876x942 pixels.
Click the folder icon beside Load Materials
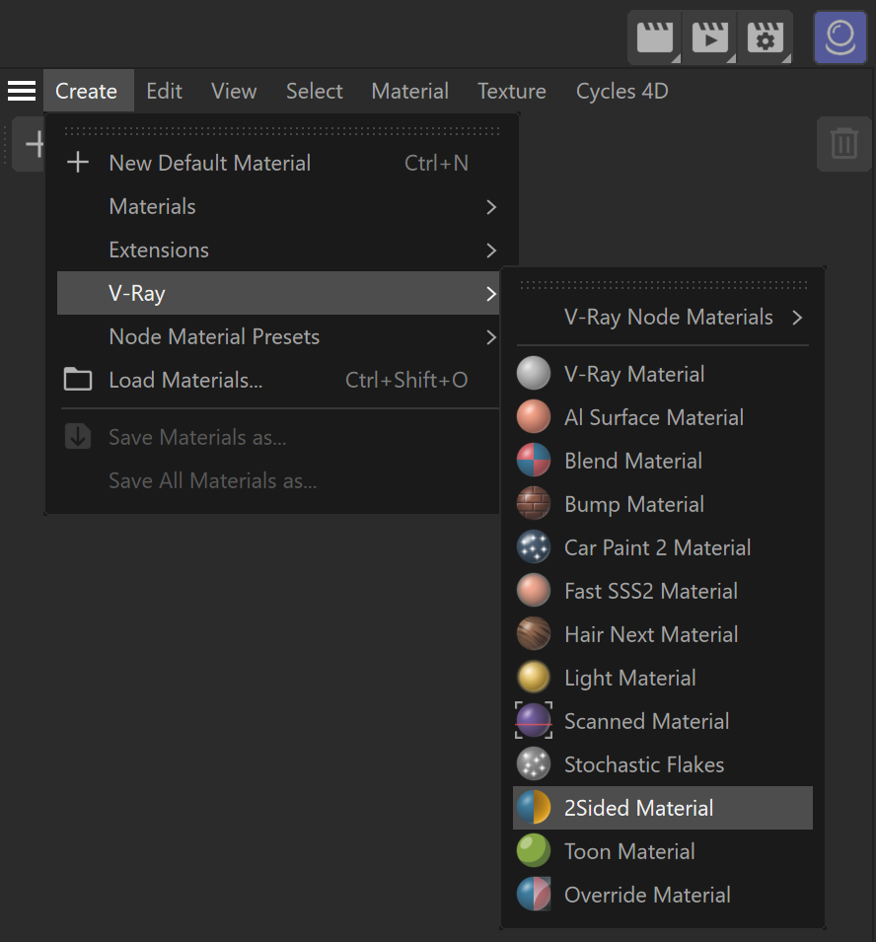(78, 380)
